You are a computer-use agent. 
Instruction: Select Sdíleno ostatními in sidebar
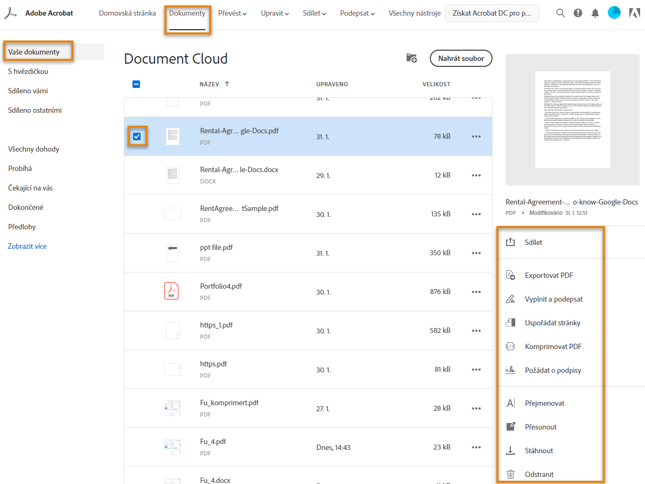click(35, 110)
